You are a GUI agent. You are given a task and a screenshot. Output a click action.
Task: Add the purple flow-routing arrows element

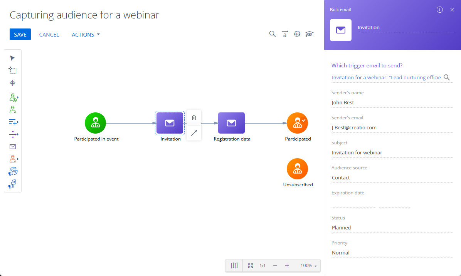(13, 134)
